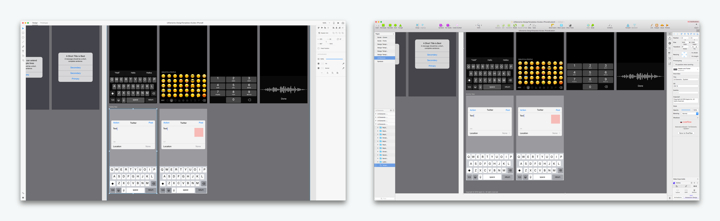Click the Repeat Grid button in XD
Viewport: 720px width, 221px height.
tap(323, 33)
